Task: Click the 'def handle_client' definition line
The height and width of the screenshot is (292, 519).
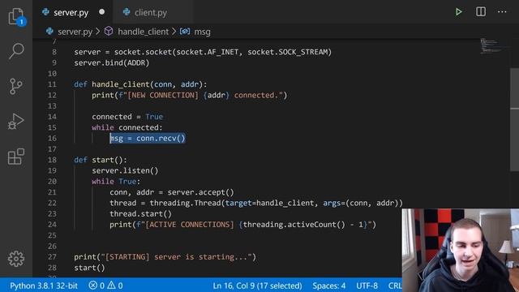Action: click(140, 84)
